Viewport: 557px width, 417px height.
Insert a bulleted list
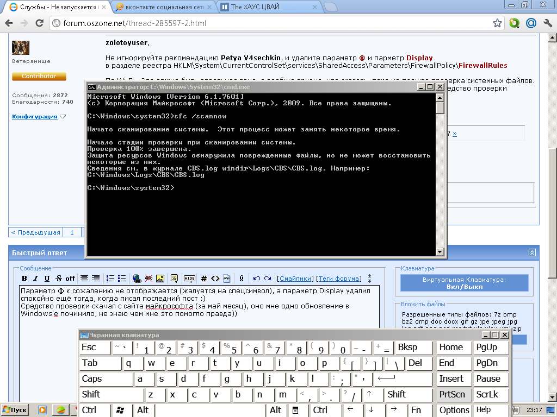point(122,279)
